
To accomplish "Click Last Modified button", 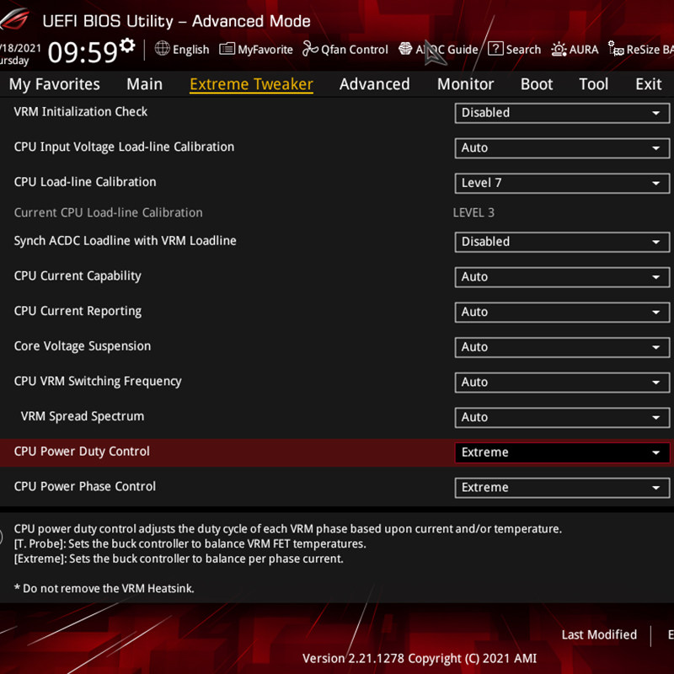I will point(599,634).
